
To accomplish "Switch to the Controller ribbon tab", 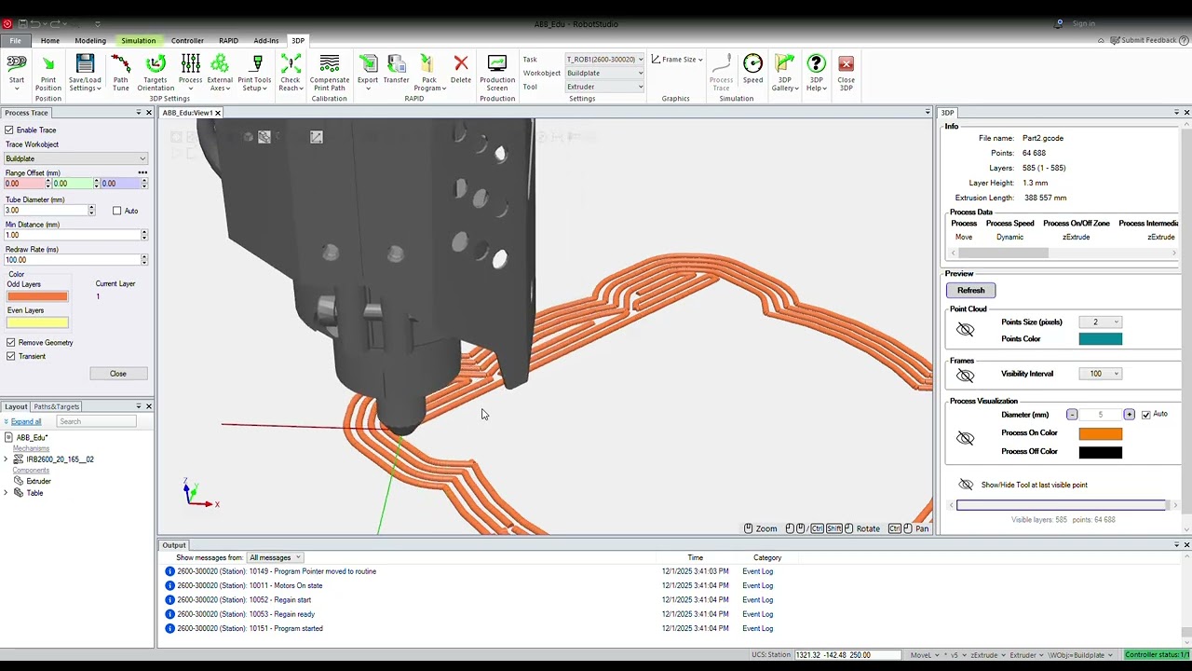I will coord(187,41).
